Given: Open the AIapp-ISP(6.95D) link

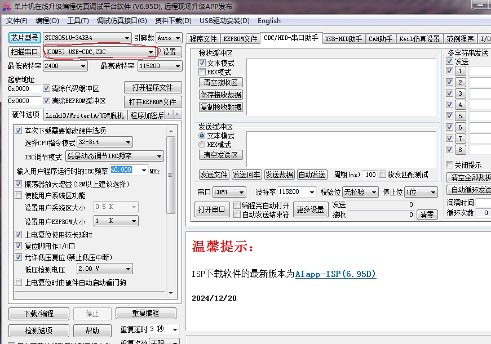Looking at the screenshot, I should pos(335,274).
